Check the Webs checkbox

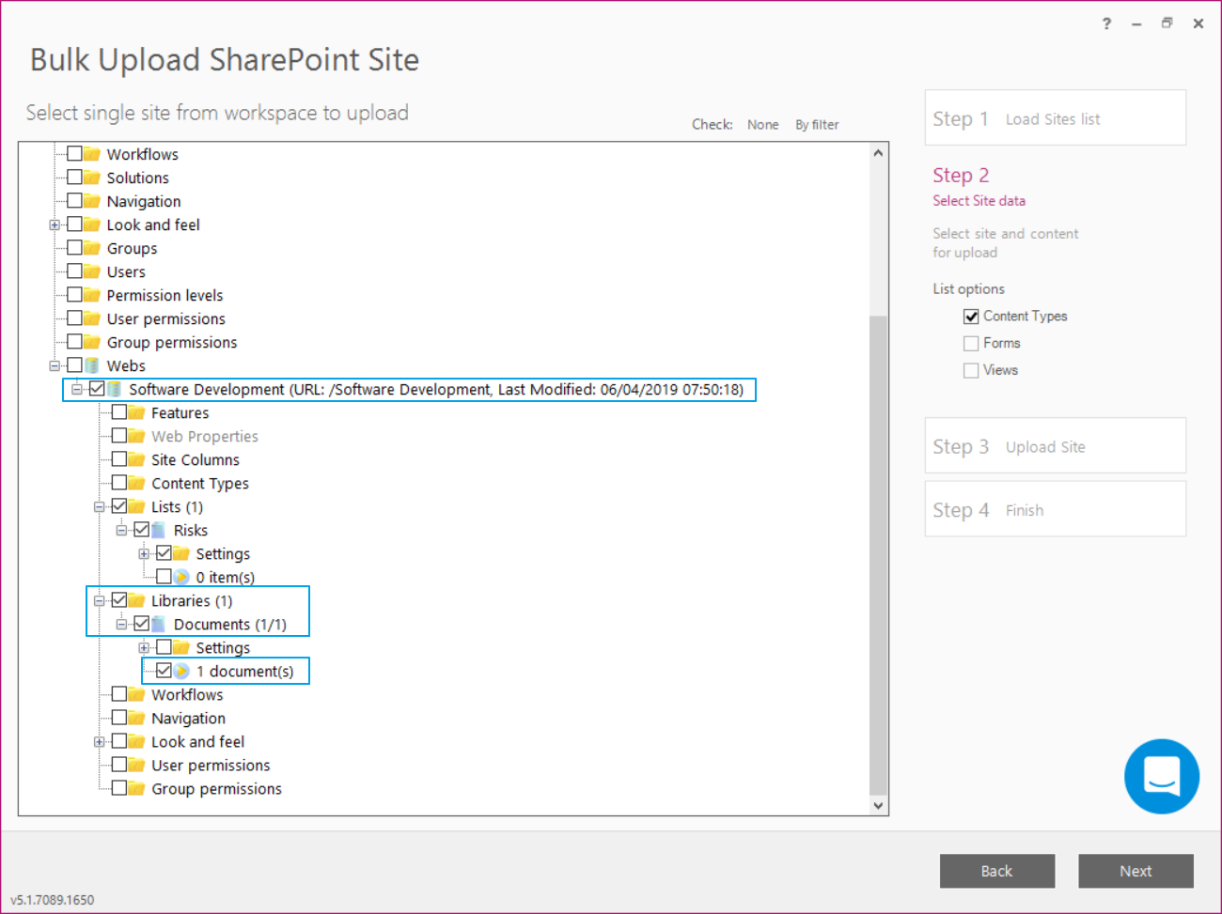pyautogui.click(x=74, y=365)
